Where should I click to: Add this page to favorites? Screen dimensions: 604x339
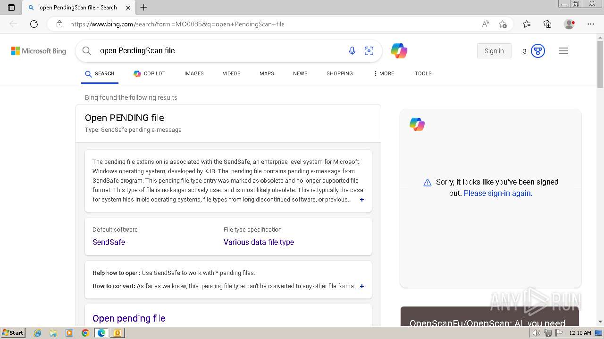(503, 24)
